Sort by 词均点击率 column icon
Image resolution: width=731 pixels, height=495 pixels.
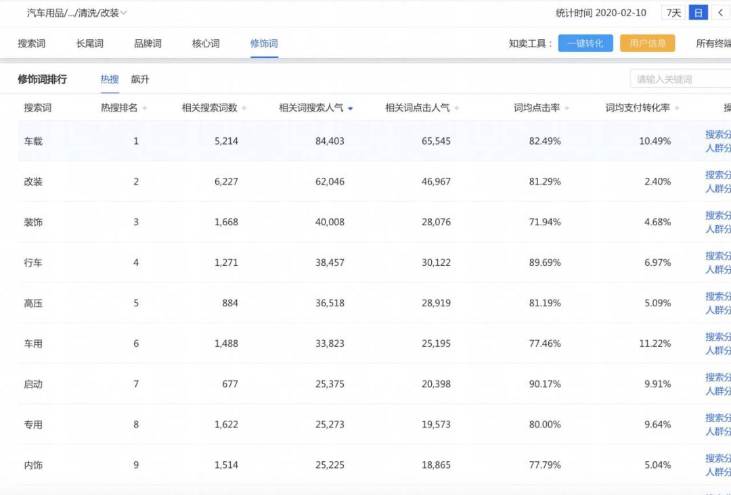567,108
